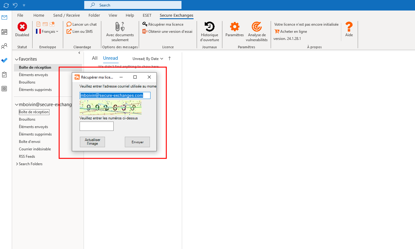
Task: Maximize the Récupérer ma licence dialog
Action: click(135, 77)
